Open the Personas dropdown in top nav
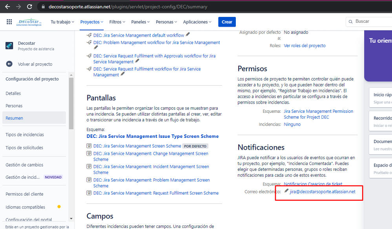392x229 pixels. pyautogui.click(x=166, y=22)
